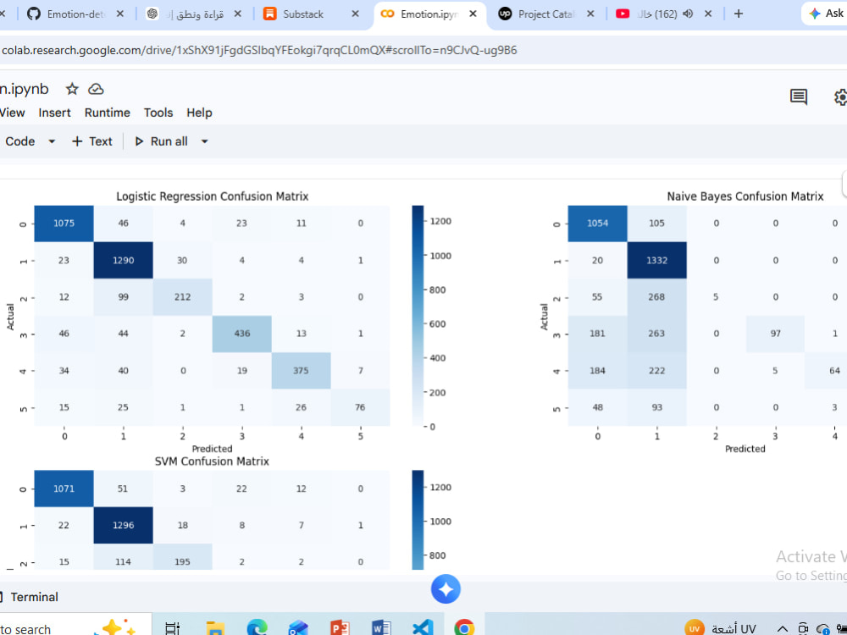Click the UV weather widget on taskbar

click(x=720, y=628)
